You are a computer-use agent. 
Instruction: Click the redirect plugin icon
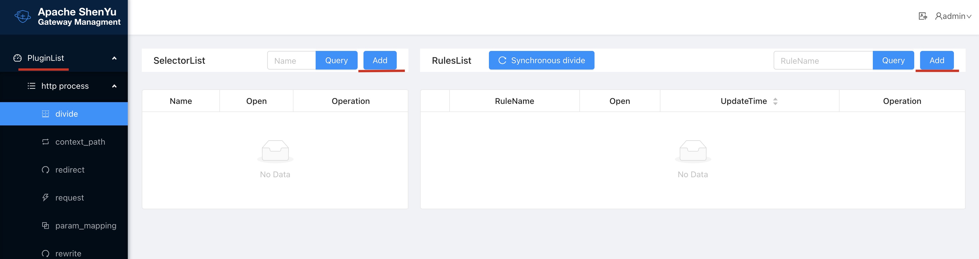(x=45, y=170)
